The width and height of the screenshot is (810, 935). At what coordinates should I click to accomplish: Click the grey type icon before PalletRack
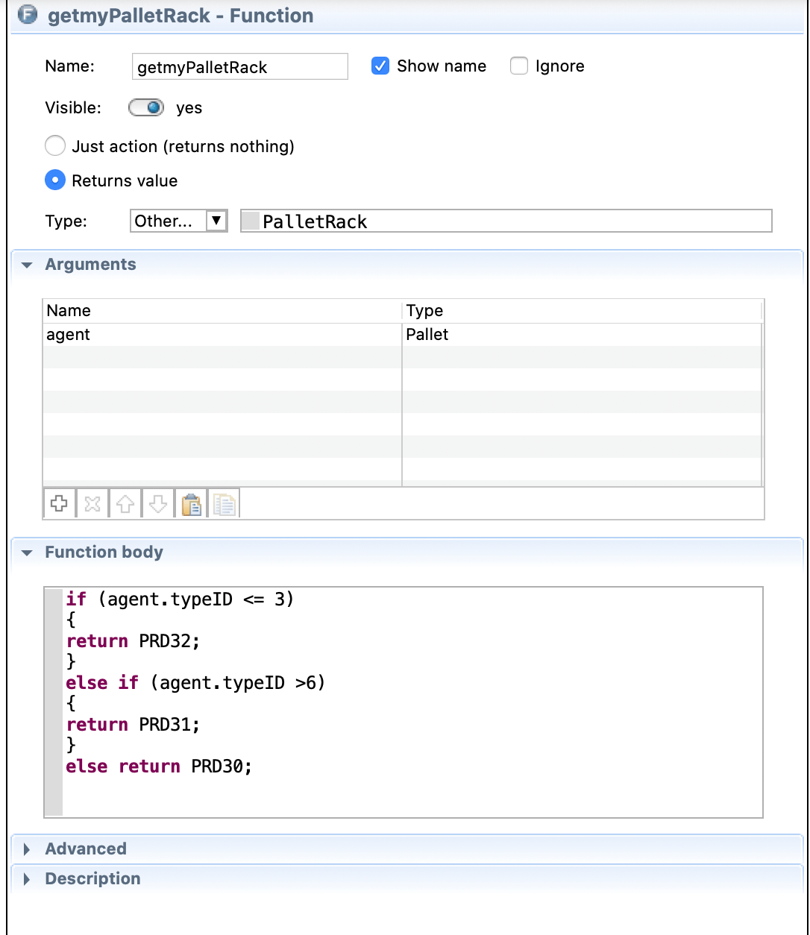tap(251, 221)
